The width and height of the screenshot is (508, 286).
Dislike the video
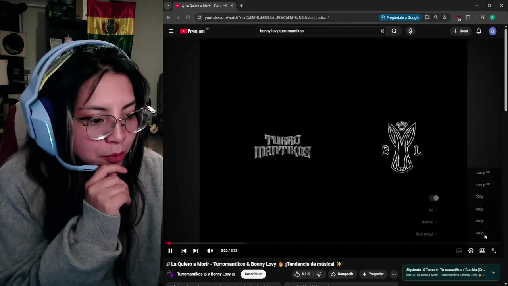click(x=319, y=274)
